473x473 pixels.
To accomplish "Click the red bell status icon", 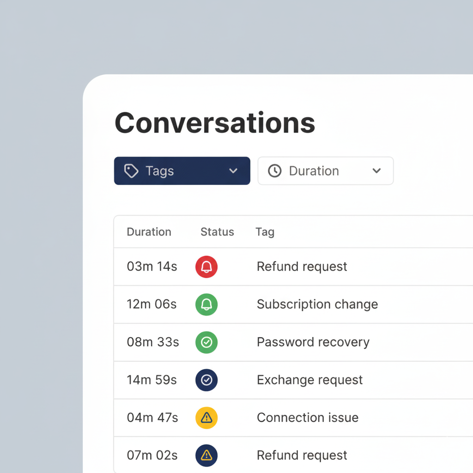I will click(206, 267).
